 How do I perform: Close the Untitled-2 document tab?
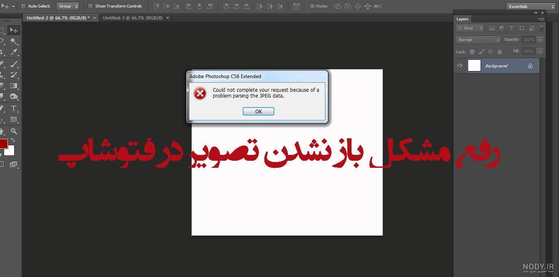coord(95,18)
